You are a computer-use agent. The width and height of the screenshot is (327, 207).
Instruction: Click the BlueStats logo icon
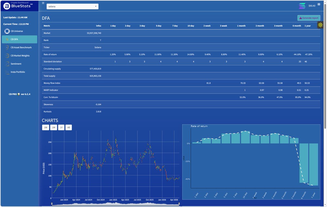point(7,6)
